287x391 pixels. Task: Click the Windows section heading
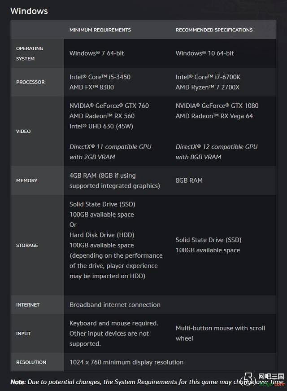click(x=29, y=11)
